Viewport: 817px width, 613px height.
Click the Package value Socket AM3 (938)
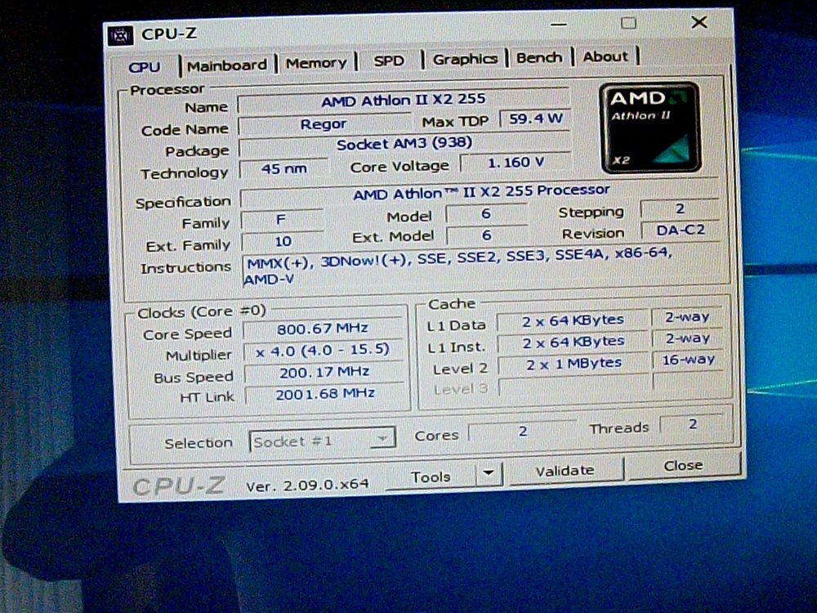coord(404,145)
